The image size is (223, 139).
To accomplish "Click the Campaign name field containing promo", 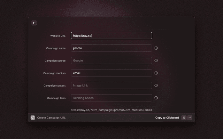I will (x=111, y=48).
